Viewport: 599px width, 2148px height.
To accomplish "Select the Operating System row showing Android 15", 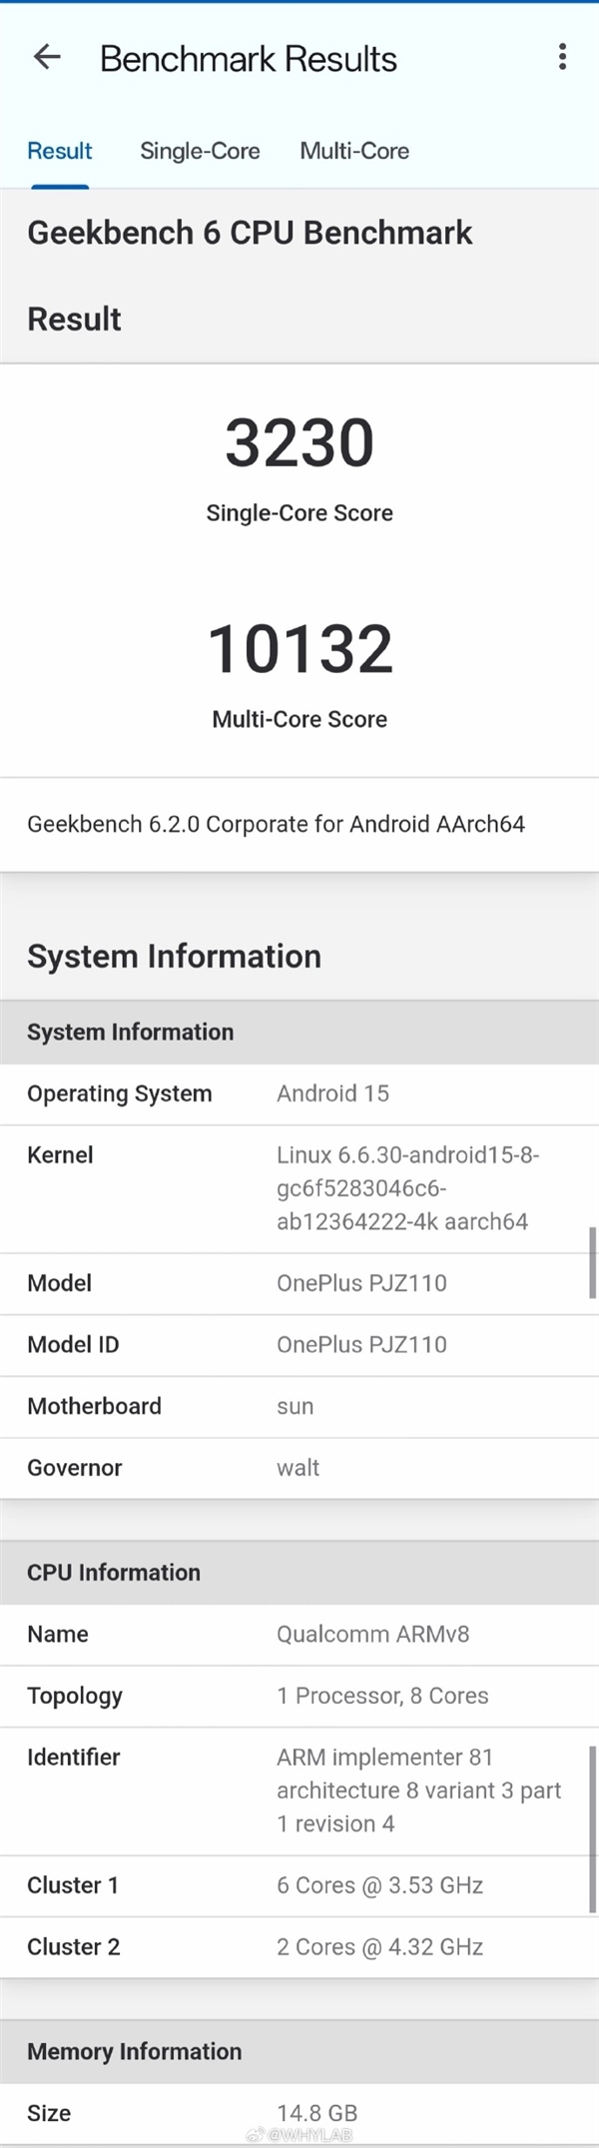I will point(299,1093).
